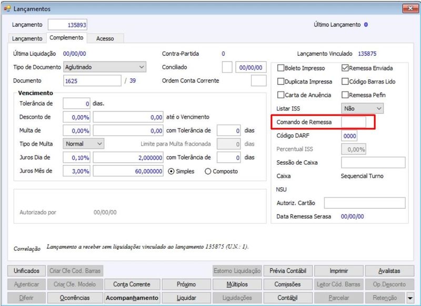This screenshot has height=306, width=421.
Task: Uncheck the Remessa Enviada checkbox
Action: (345, 68)
